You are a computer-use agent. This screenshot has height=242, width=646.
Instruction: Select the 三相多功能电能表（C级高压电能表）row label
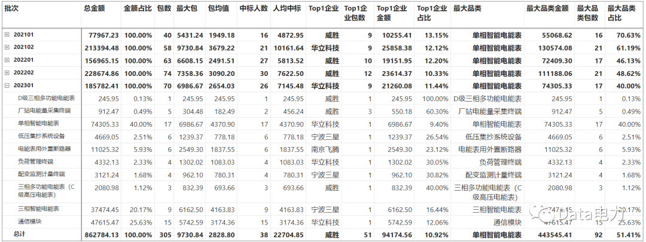(48, 191)
